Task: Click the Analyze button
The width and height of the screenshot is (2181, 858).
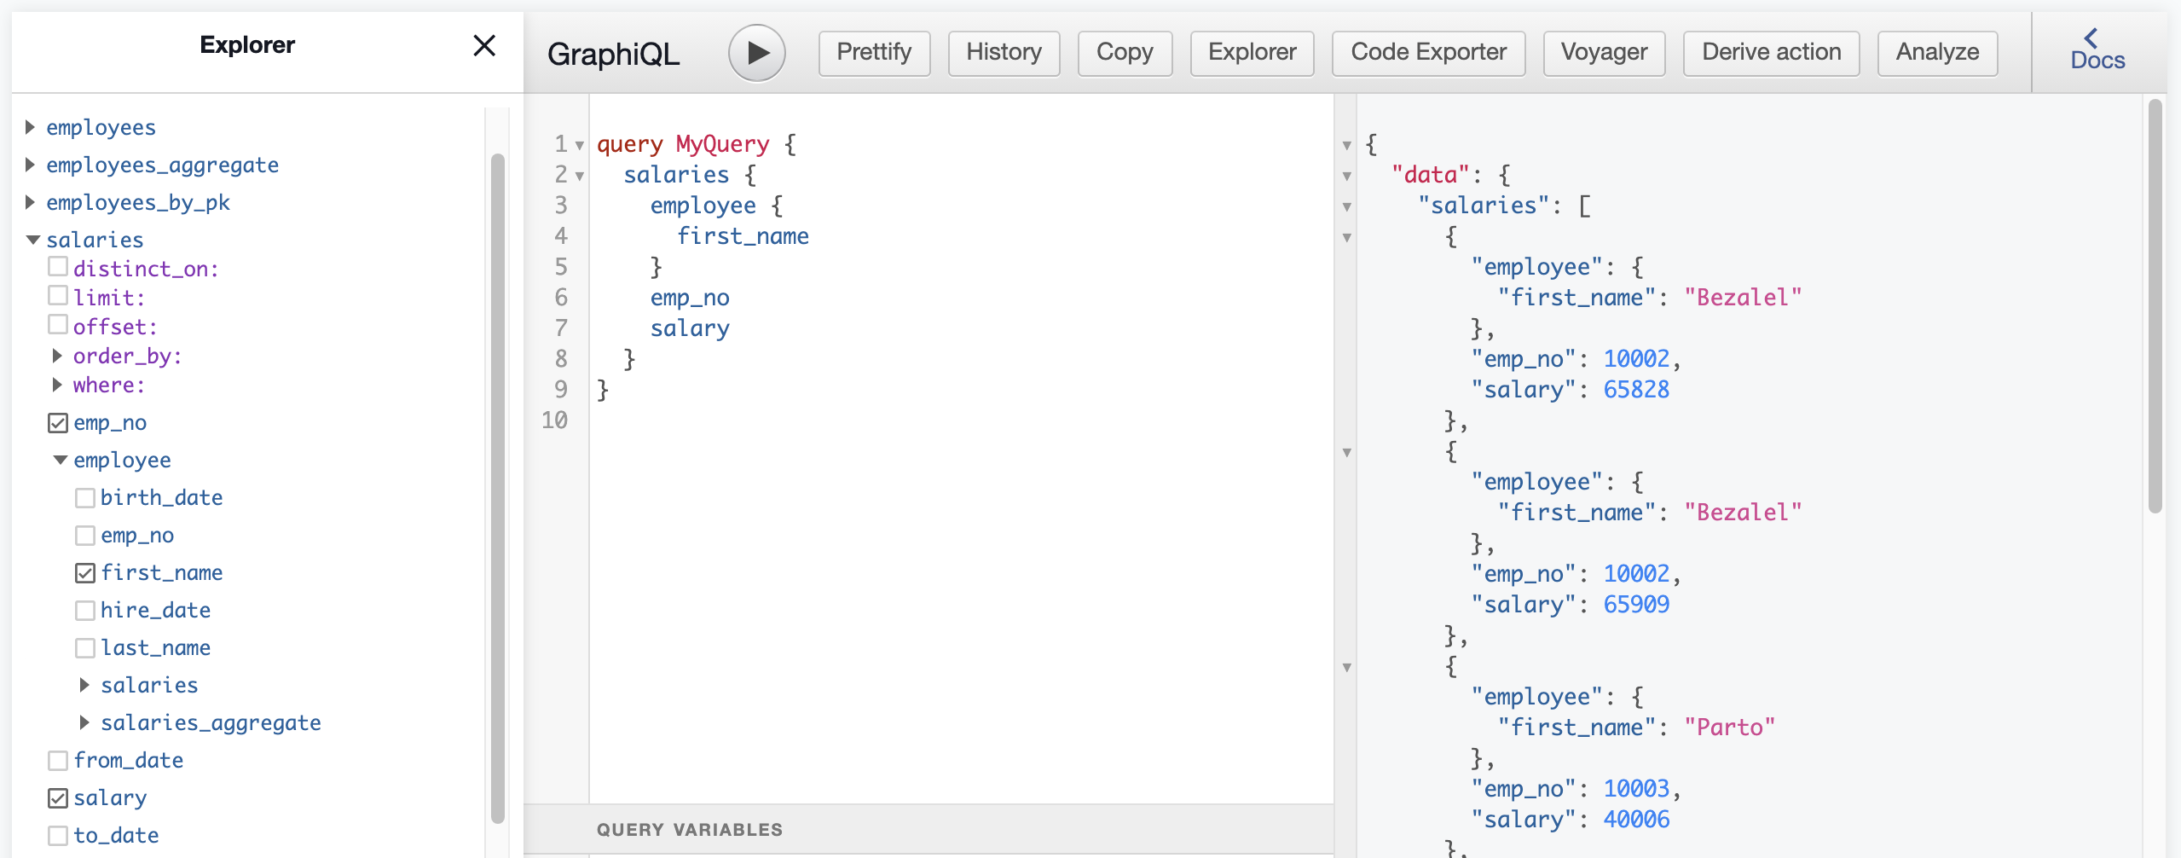Action: [x=1937, y=53]
